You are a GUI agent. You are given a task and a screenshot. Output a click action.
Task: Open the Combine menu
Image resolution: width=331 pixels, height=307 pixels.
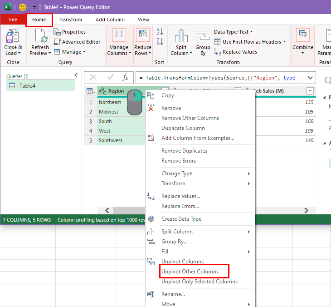[303, 45]
